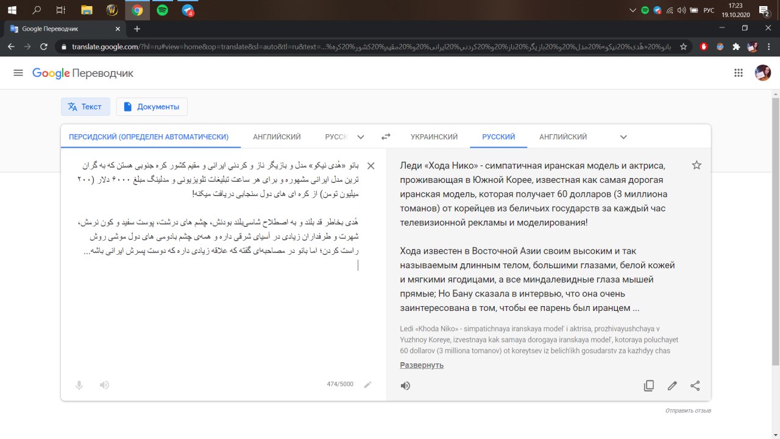Swap source and target languages
Screen dimensions: 780x439
coord(386,137)
